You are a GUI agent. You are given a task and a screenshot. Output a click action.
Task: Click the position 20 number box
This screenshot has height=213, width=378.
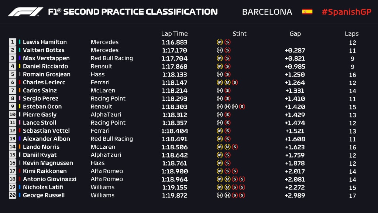pos(13,195)
